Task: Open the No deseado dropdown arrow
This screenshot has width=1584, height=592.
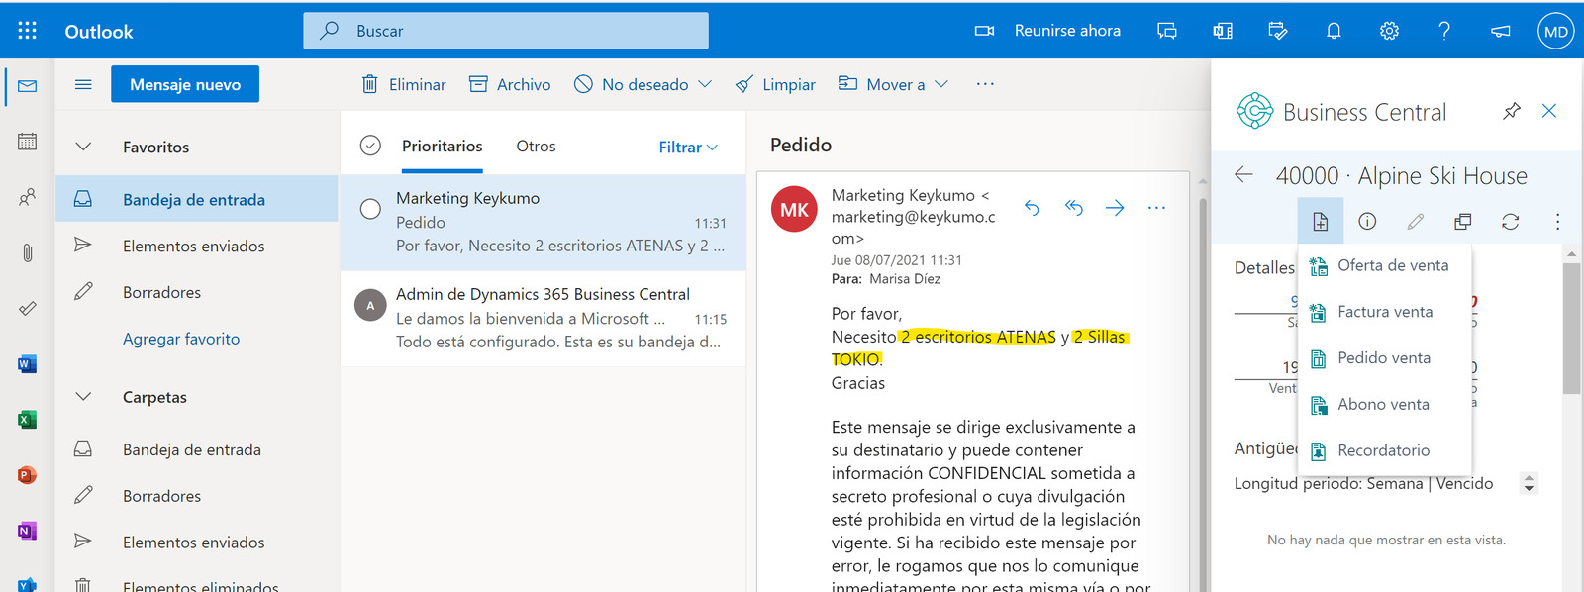Action: (705, 84)
